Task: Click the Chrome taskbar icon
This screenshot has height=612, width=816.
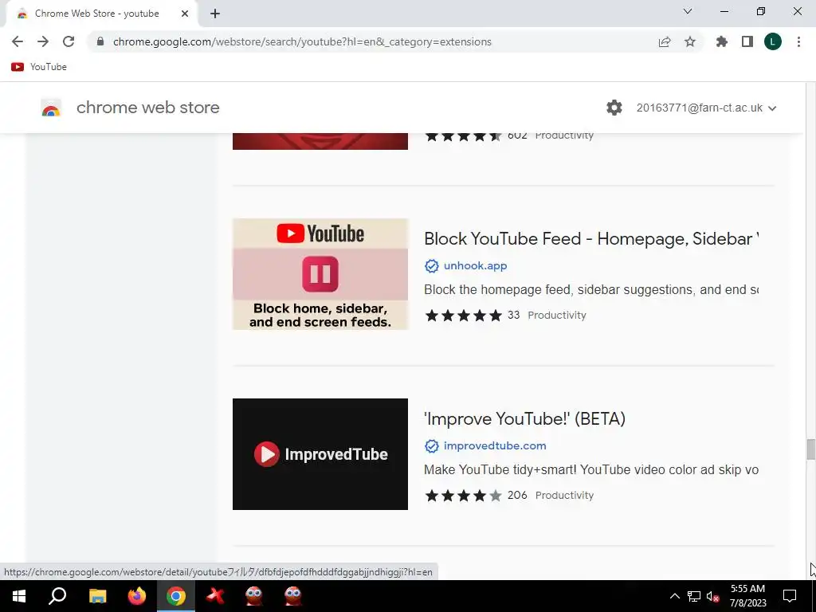Action: coord(176,596)
